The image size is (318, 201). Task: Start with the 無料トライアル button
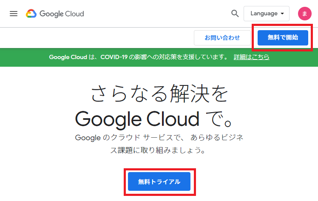point(159,182)
